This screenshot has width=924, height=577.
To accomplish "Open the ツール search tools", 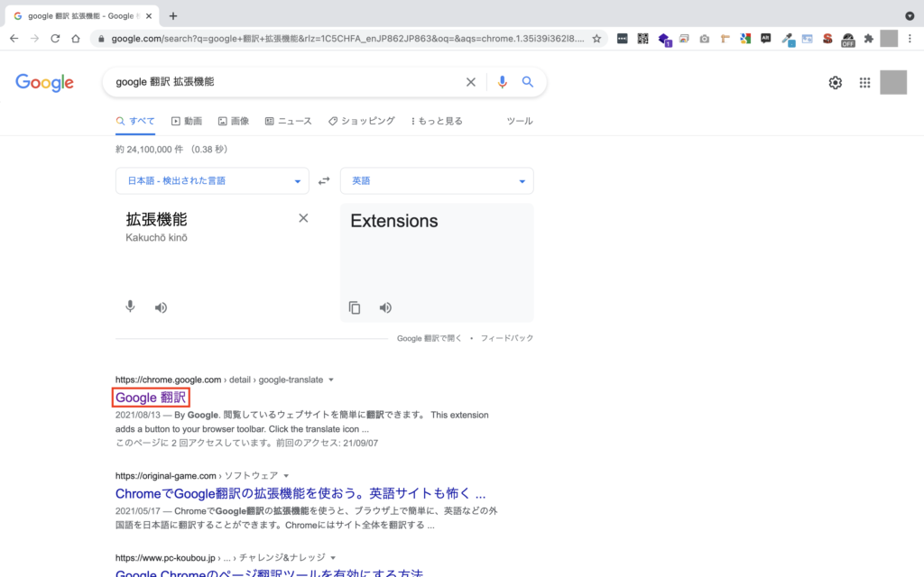I will [x=520, y=121].
